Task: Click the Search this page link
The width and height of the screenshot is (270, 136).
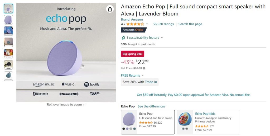Action: coord(190,24)
